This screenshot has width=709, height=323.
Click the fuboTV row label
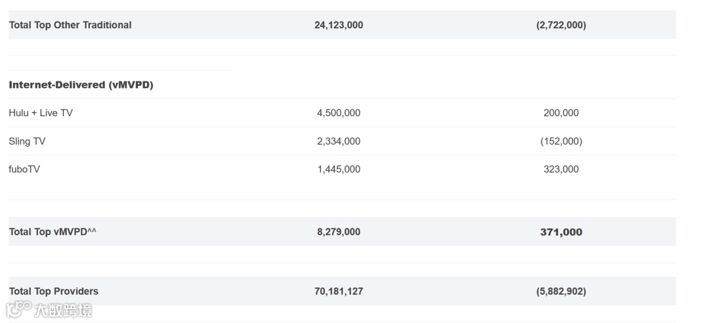coord(24,169)
